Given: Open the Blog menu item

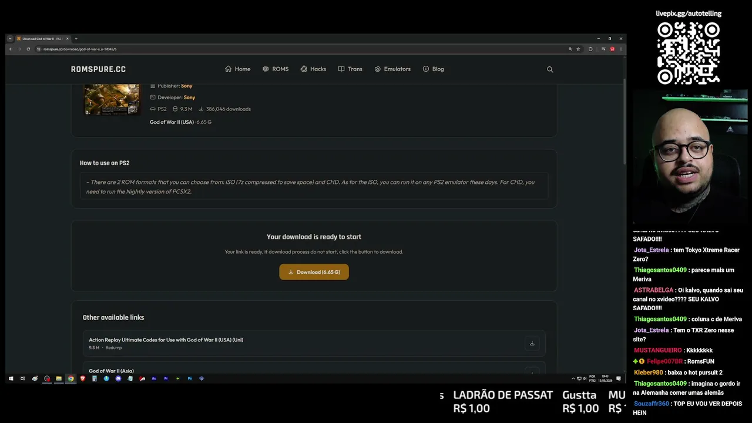Looking at the screenshot, I should tap(434, 69).
